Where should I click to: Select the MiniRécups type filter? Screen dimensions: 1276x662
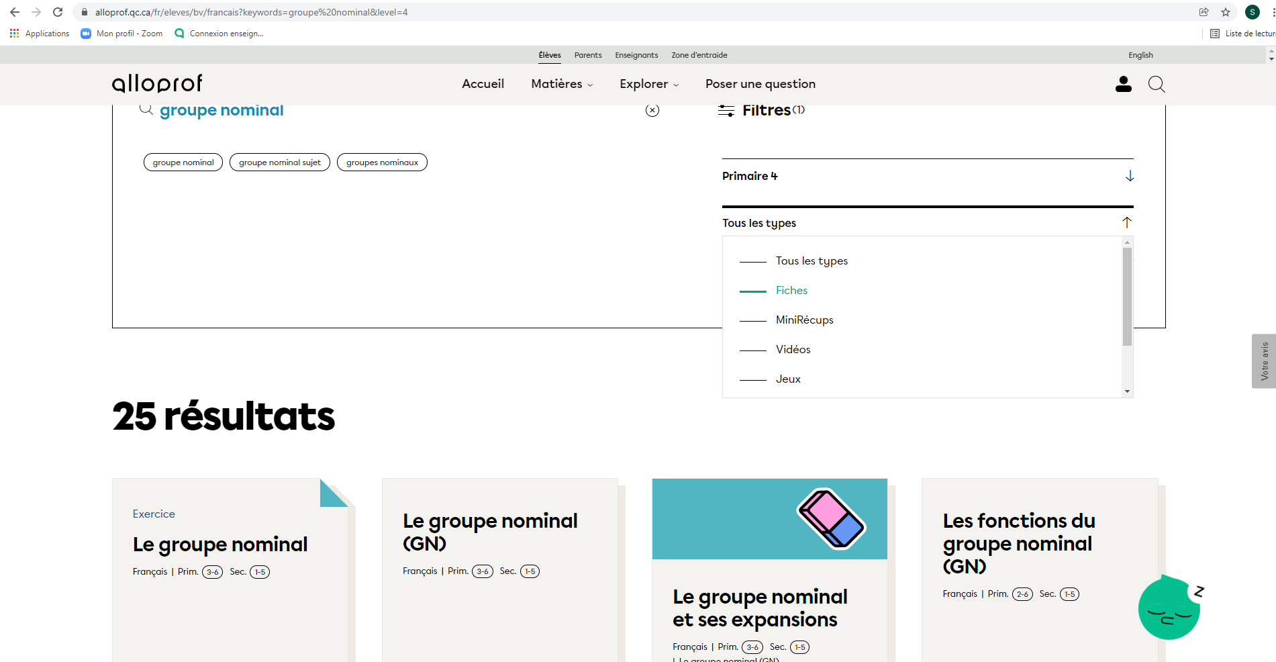point(804,320)
